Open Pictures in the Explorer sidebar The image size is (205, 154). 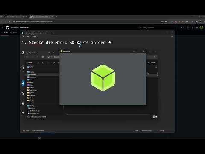tap(31, 80)
